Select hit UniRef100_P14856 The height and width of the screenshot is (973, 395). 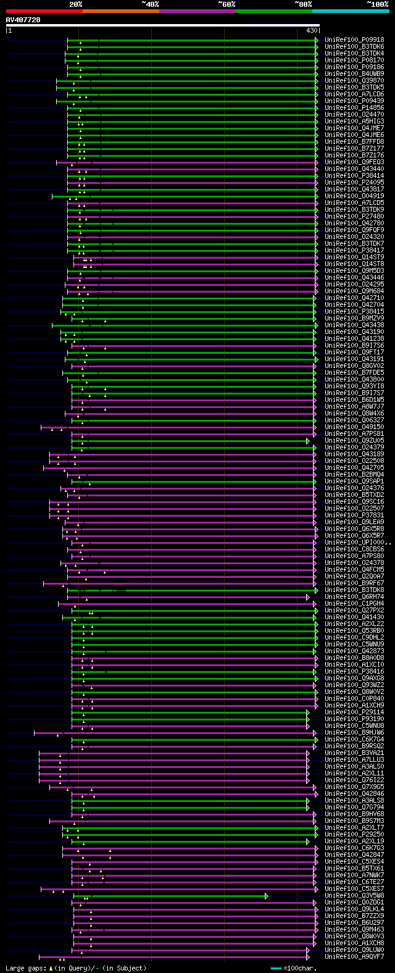coord(354,107)
